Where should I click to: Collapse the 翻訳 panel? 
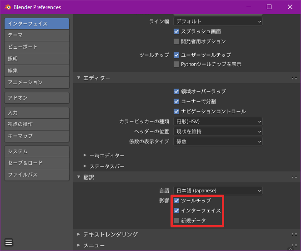tap(79, 177)
